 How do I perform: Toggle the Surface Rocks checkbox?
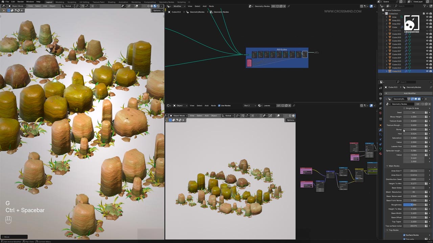click(404, 235)
